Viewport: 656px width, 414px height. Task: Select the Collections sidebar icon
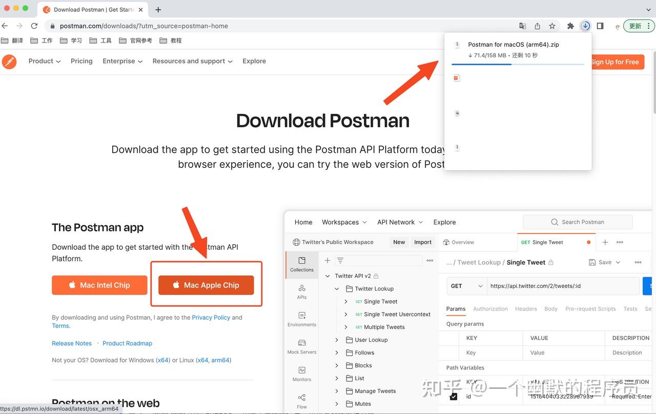[x=301, y=263]
